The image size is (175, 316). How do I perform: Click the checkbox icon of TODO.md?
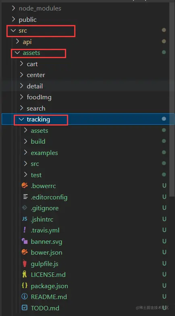[x=25, y=308]
